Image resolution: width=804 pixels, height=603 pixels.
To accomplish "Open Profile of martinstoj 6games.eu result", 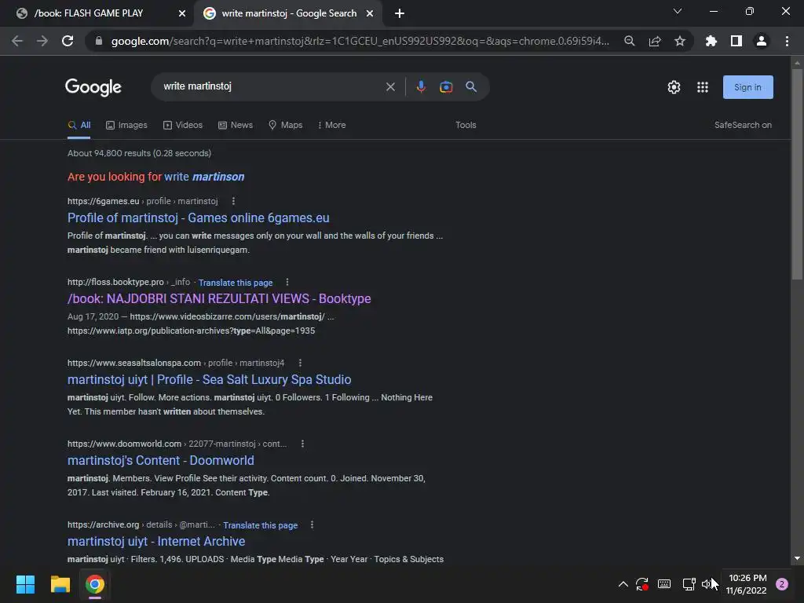I will tap(199, 218).
